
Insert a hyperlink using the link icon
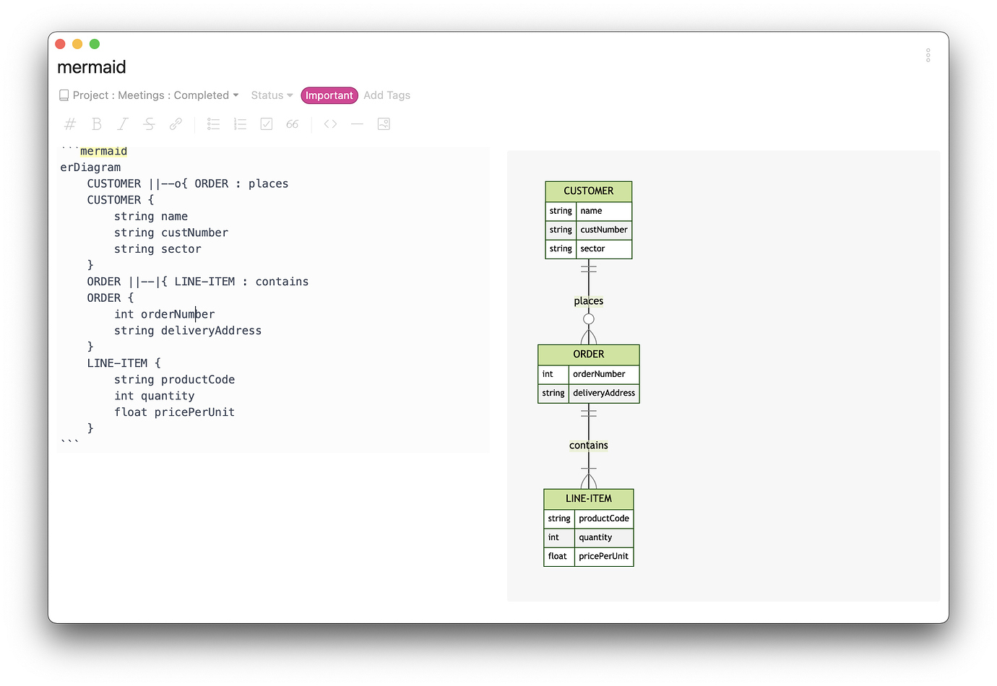click(x=176, y=123)
